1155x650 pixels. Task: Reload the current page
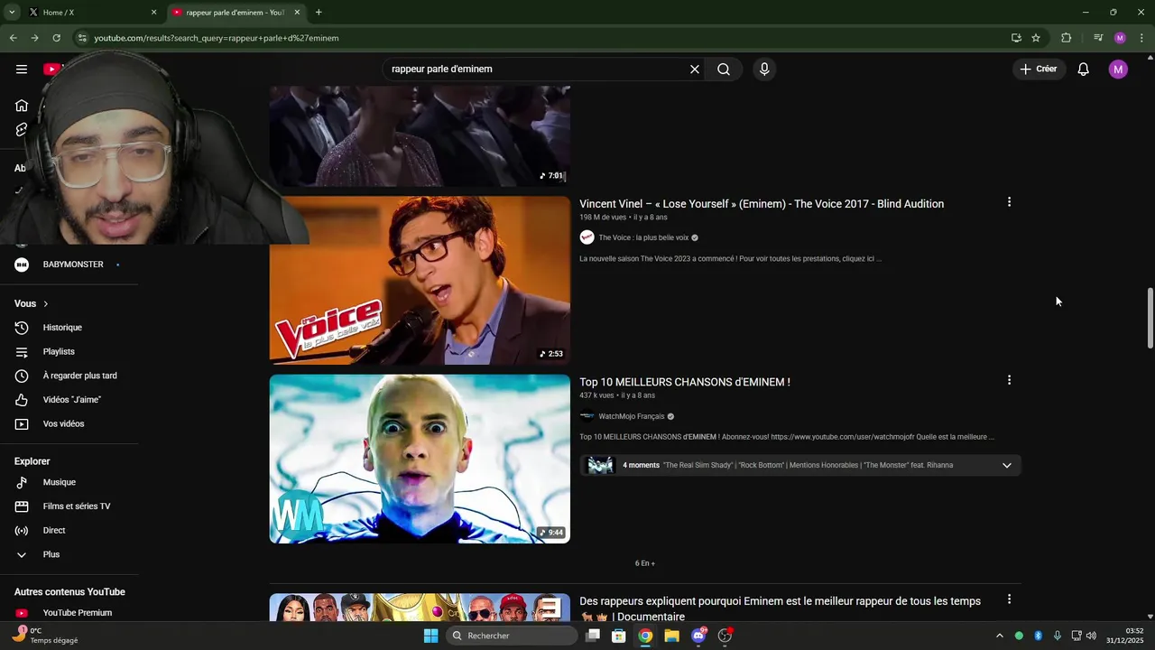point(56,38)
